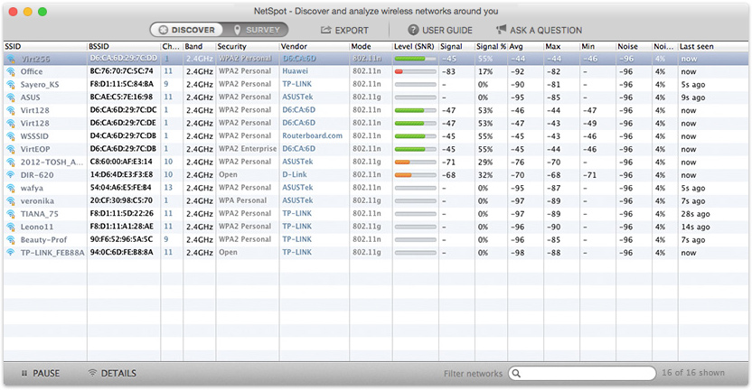Click the Export share icon
Viewport: 752px width, 390px height.
pos(326,30)
